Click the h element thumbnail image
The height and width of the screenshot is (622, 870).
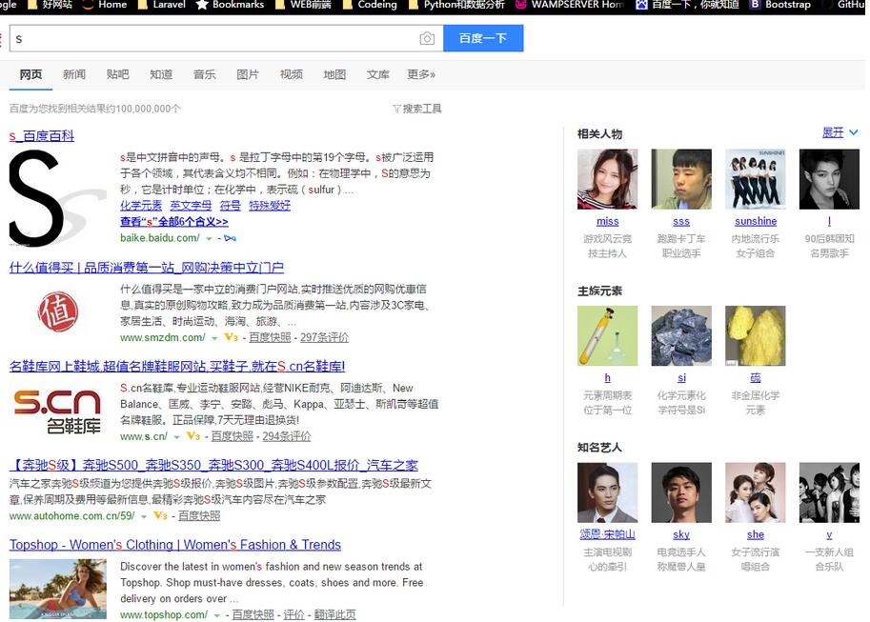608,335
